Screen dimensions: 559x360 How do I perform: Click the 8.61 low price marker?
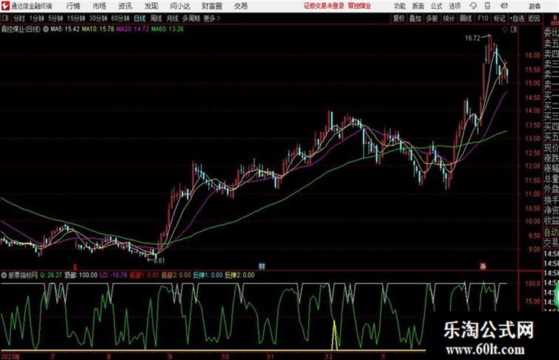[159, 261]
